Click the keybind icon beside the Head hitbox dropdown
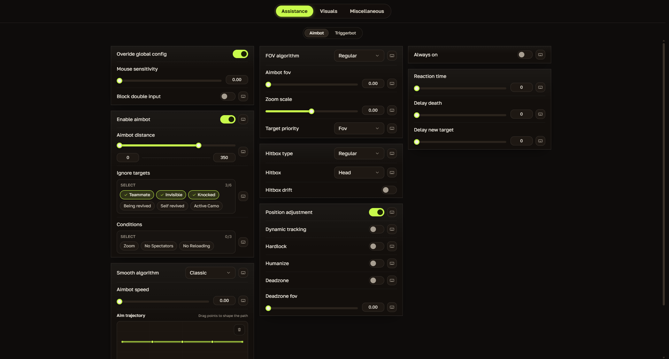Screen dimensions: 669x359 (392, 173)
